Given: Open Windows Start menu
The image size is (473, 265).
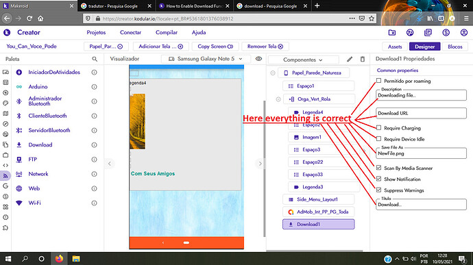Looking at the screenshot, I should coord(8,259).
